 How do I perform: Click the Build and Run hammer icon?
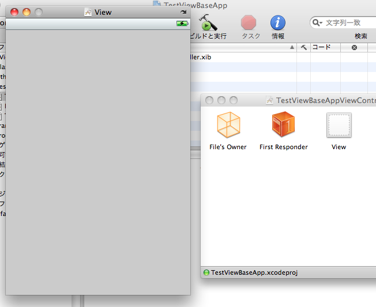[x=208, y=22]
